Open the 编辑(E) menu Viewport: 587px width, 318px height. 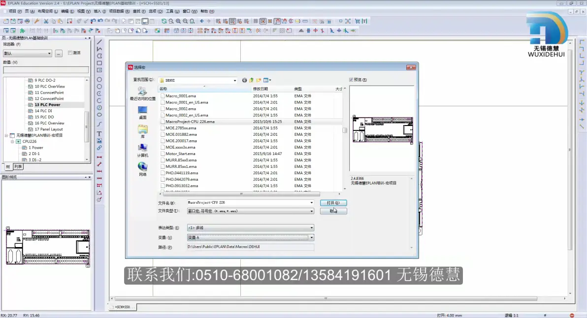67,11
